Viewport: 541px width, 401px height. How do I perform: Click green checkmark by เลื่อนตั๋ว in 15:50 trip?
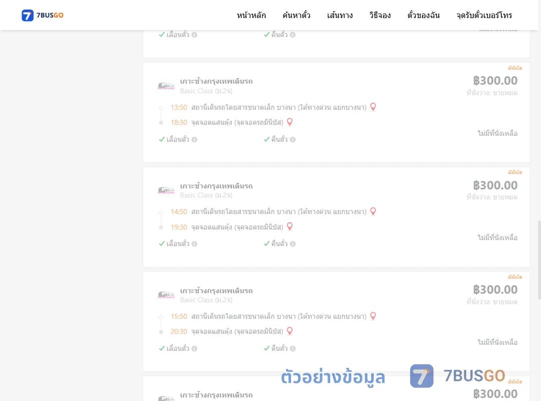tap(161, 348)
